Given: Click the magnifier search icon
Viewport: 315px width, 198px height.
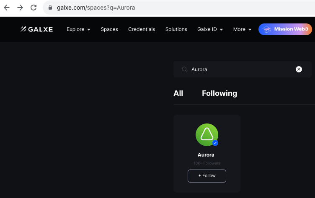Looking at the screenshot, I should coord(184,69).
